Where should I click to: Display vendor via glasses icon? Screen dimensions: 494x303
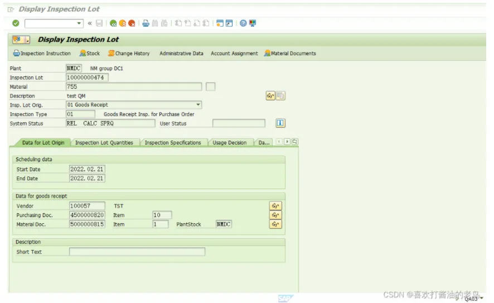pos(275,205)
